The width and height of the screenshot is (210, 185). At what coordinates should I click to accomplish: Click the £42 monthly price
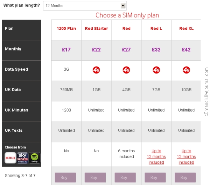tap(186, 49)
